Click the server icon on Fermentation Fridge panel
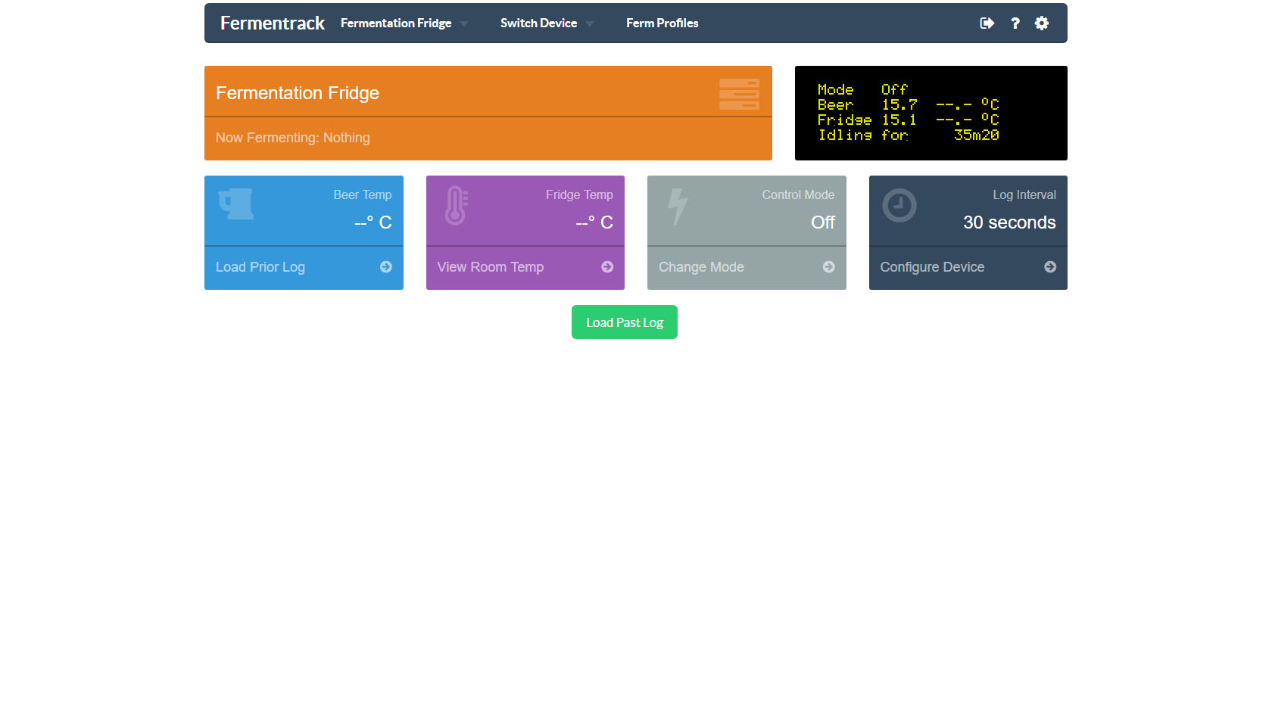The image size is (1272, 703). [x=739, y=94]
